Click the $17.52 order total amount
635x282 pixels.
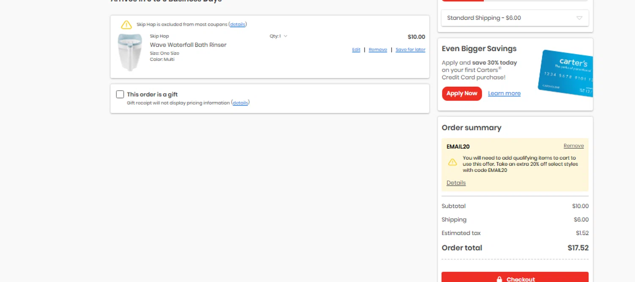(x=578, y=248)
